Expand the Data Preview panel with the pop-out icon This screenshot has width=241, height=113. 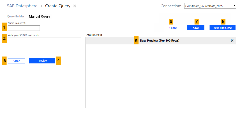[x=233, y=41]
